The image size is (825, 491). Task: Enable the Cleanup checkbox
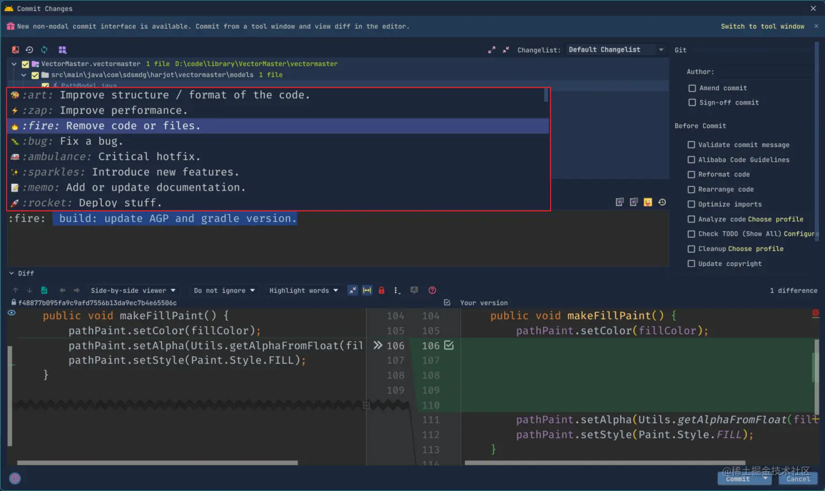[x=691, y=249]
